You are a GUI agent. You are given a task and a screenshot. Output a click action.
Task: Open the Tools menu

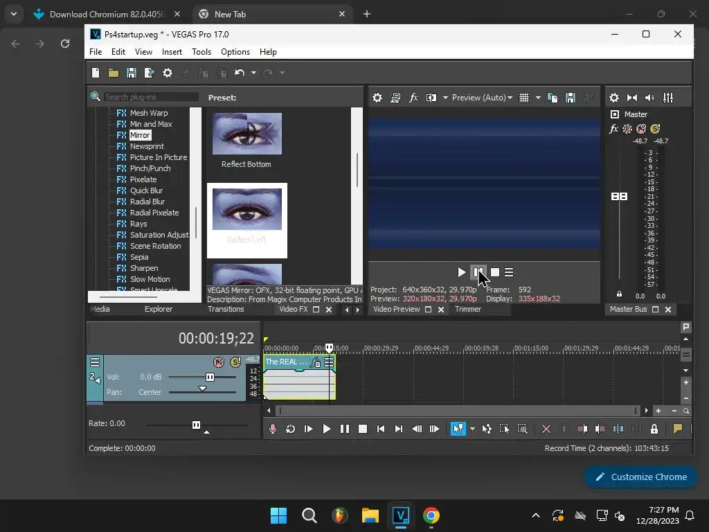[201, 52]
